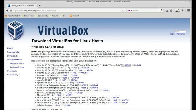Download Ubuntu 14.04 Trusty Tahr AMD64 package

(136, 65)
